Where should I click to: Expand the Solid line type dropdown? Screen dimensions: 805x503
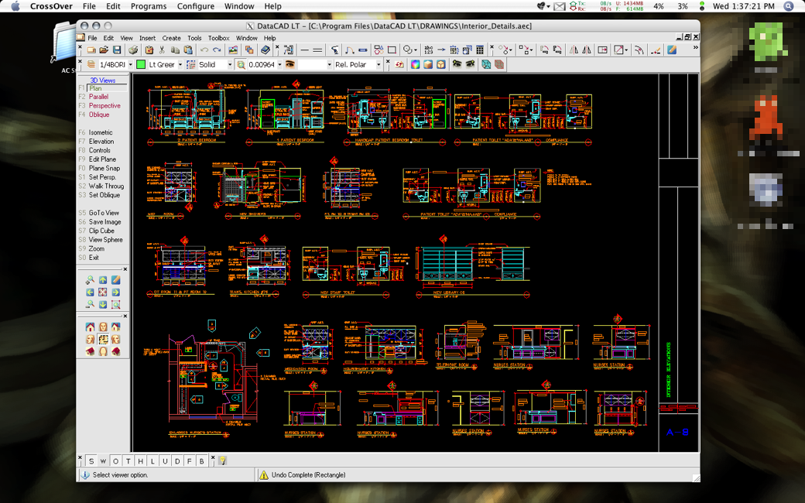click(x=229, y=65)
